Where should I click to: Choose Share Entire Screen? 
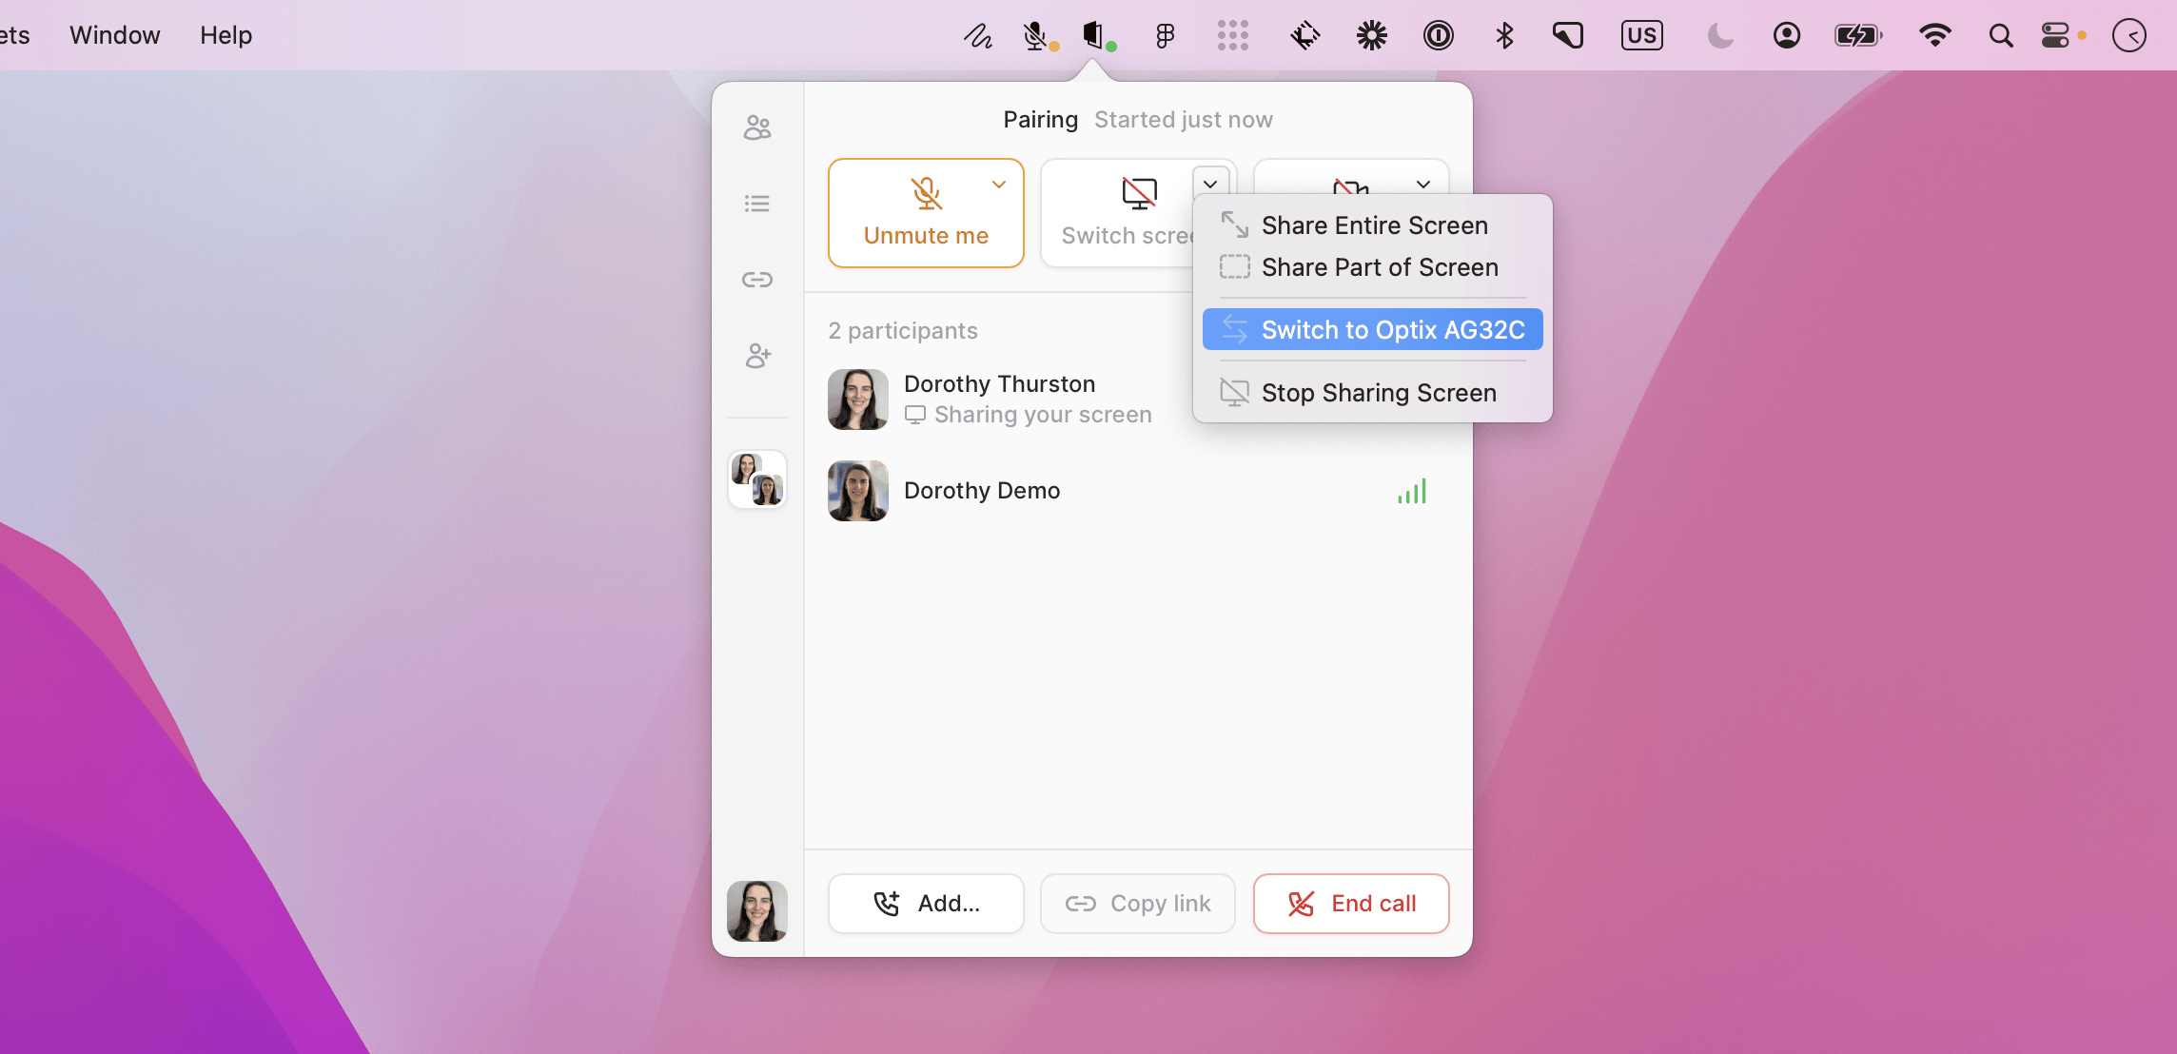(1373, 225)
